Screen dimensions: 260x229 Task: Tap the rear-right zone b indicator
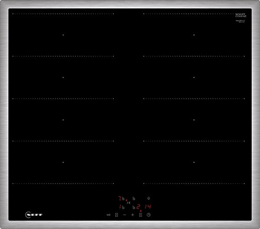click(134, 198)
